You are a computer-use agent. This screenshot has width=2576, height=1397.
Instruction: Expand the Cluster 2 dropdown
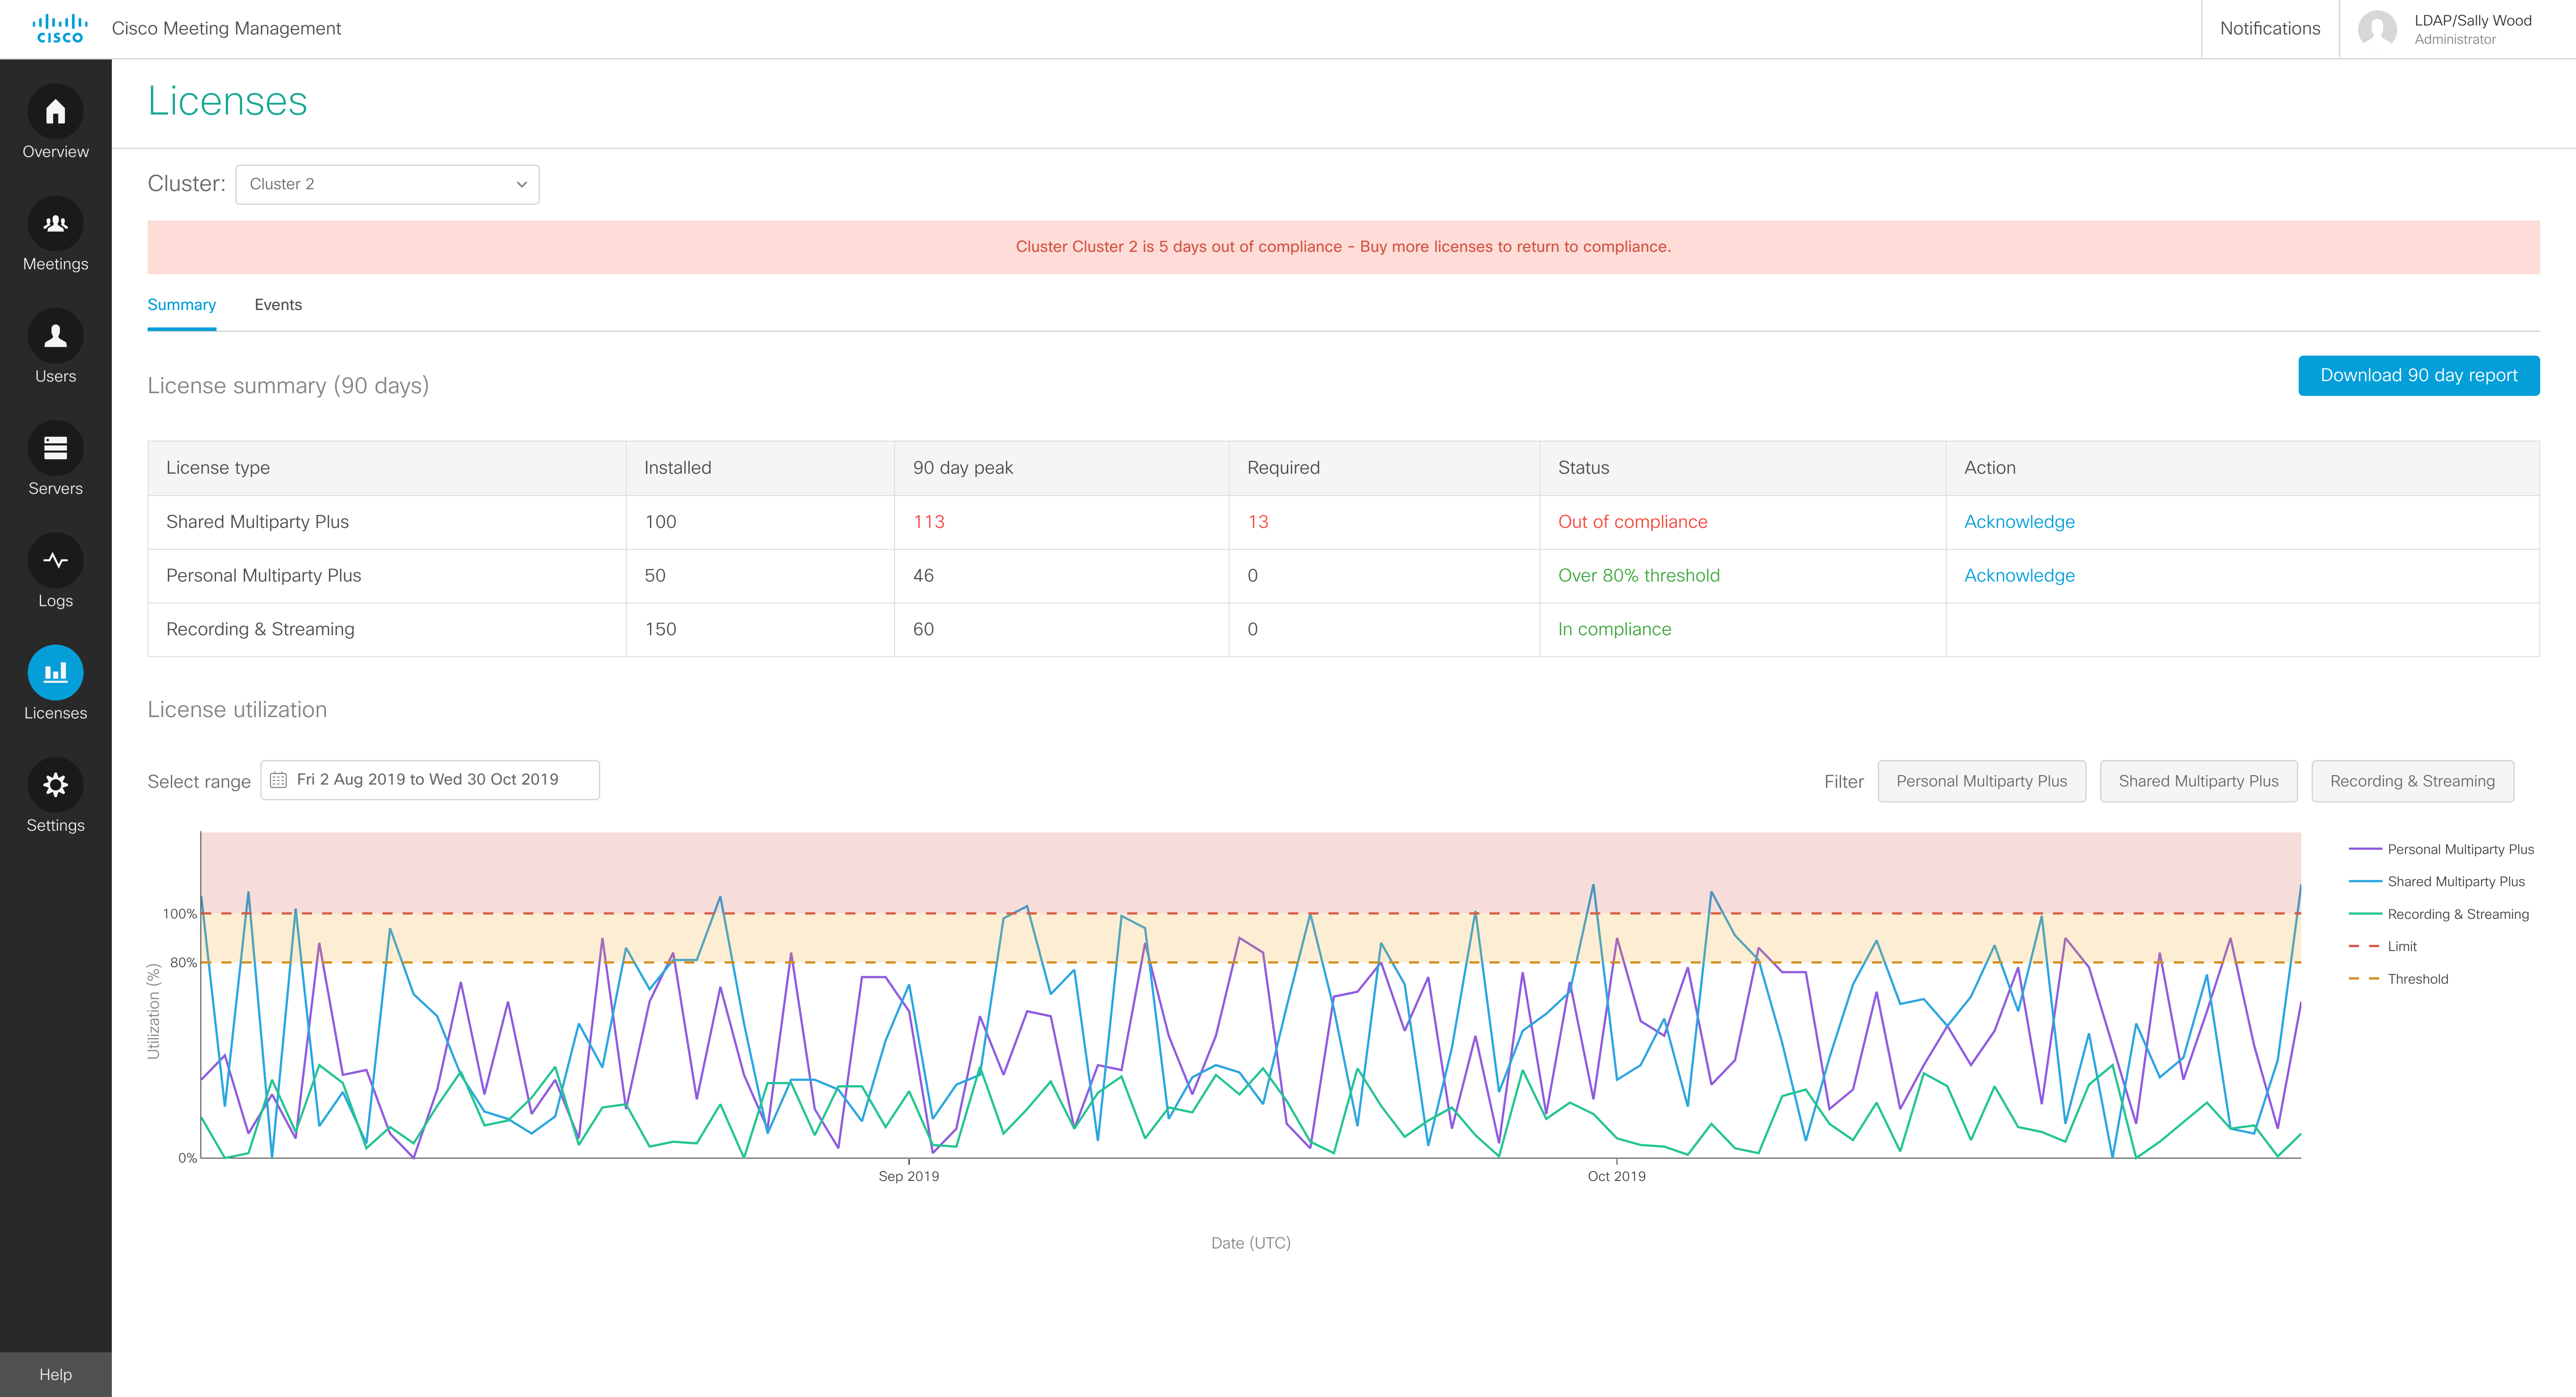pyautogui.click(x=387, y=184)
